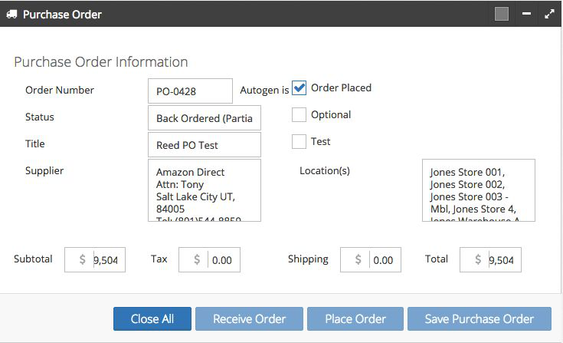Expand the Purchase Order window to fullscreen
Image resolution: width=563 pixels, height=343 pixels.
tap(549, 14)
